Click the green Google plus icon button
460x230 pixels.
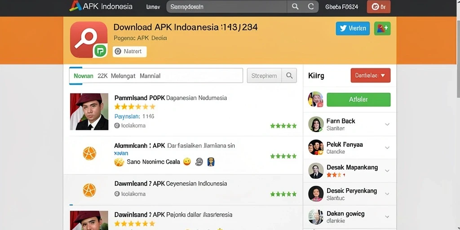point(382,28)
